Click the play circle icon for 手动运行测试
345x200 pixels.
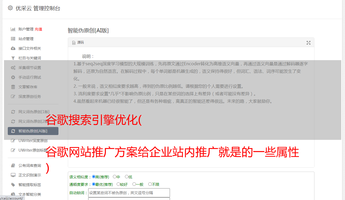[13, 77]
